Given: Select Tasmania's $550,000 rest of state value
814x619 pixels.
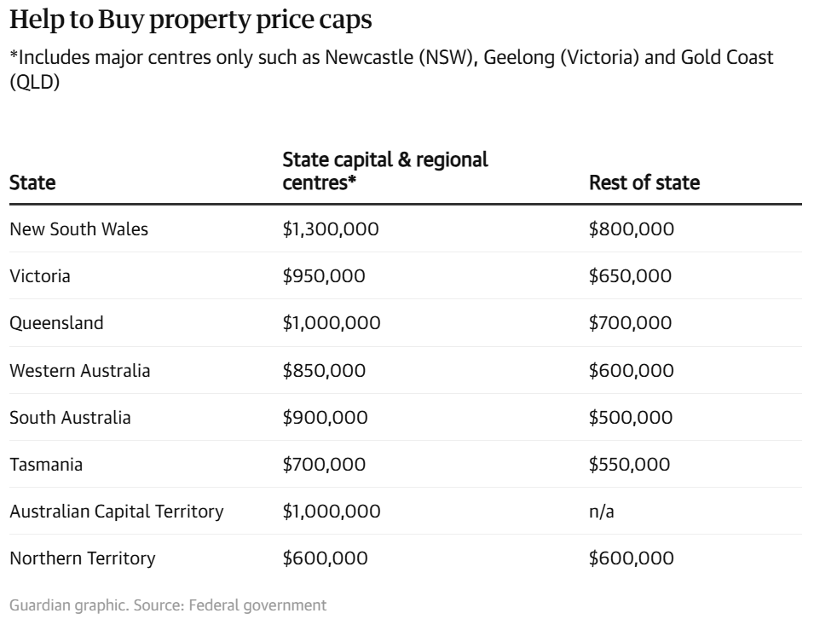Looking at the screenshot, I should pyautogui.click(x=629, y=465).
